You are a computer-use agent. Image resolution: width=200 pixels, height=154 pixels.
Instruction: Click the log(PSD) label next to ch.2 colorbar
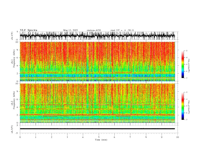189,107
